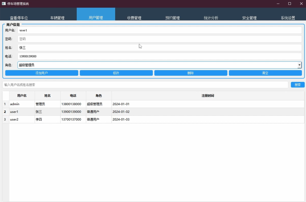Focus the 姓名 field showing 张三
Screen dimensions: 306x202
tap(160, 48)
